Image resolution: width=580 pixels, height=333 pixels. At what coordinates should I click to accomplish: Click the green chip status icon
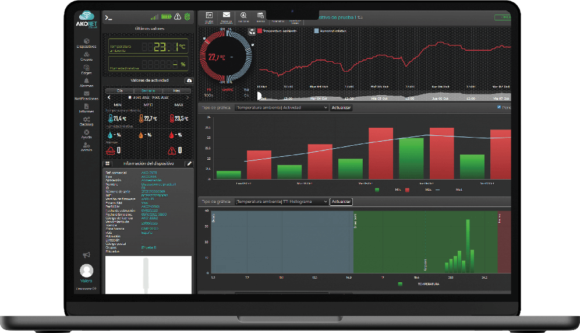point(187,16)
